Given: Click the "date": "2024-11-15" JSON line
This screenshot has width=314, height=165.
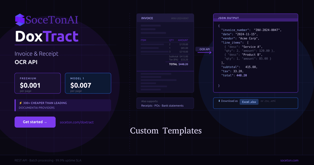Looking at the screenshot, I should 240,34.
